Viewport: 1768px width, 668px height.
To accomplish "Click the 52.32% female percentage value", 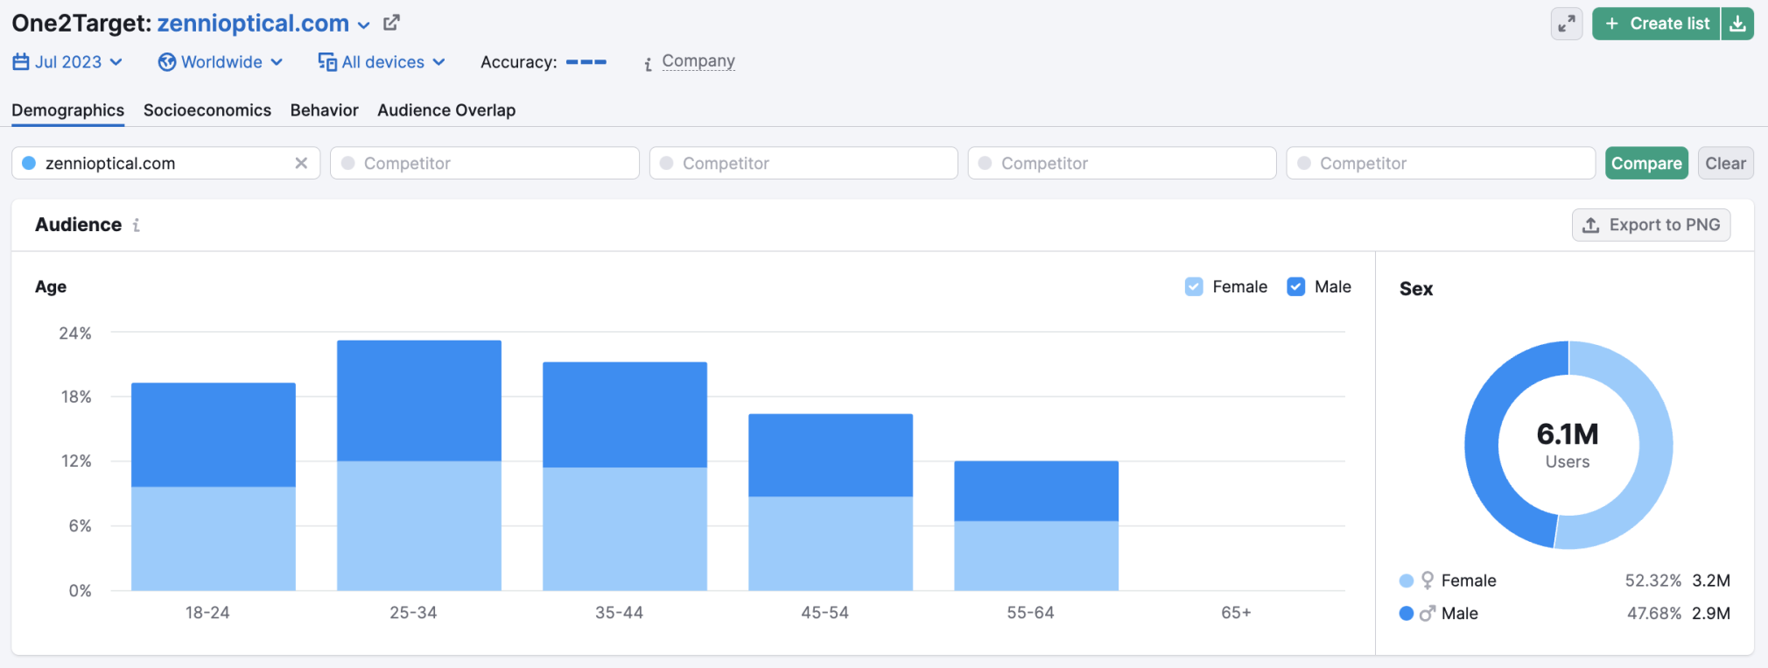I will point(1653,580).
